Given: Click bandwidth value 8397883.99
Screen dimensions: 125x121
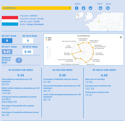Looking at the screenshot, I should (9, 102).
